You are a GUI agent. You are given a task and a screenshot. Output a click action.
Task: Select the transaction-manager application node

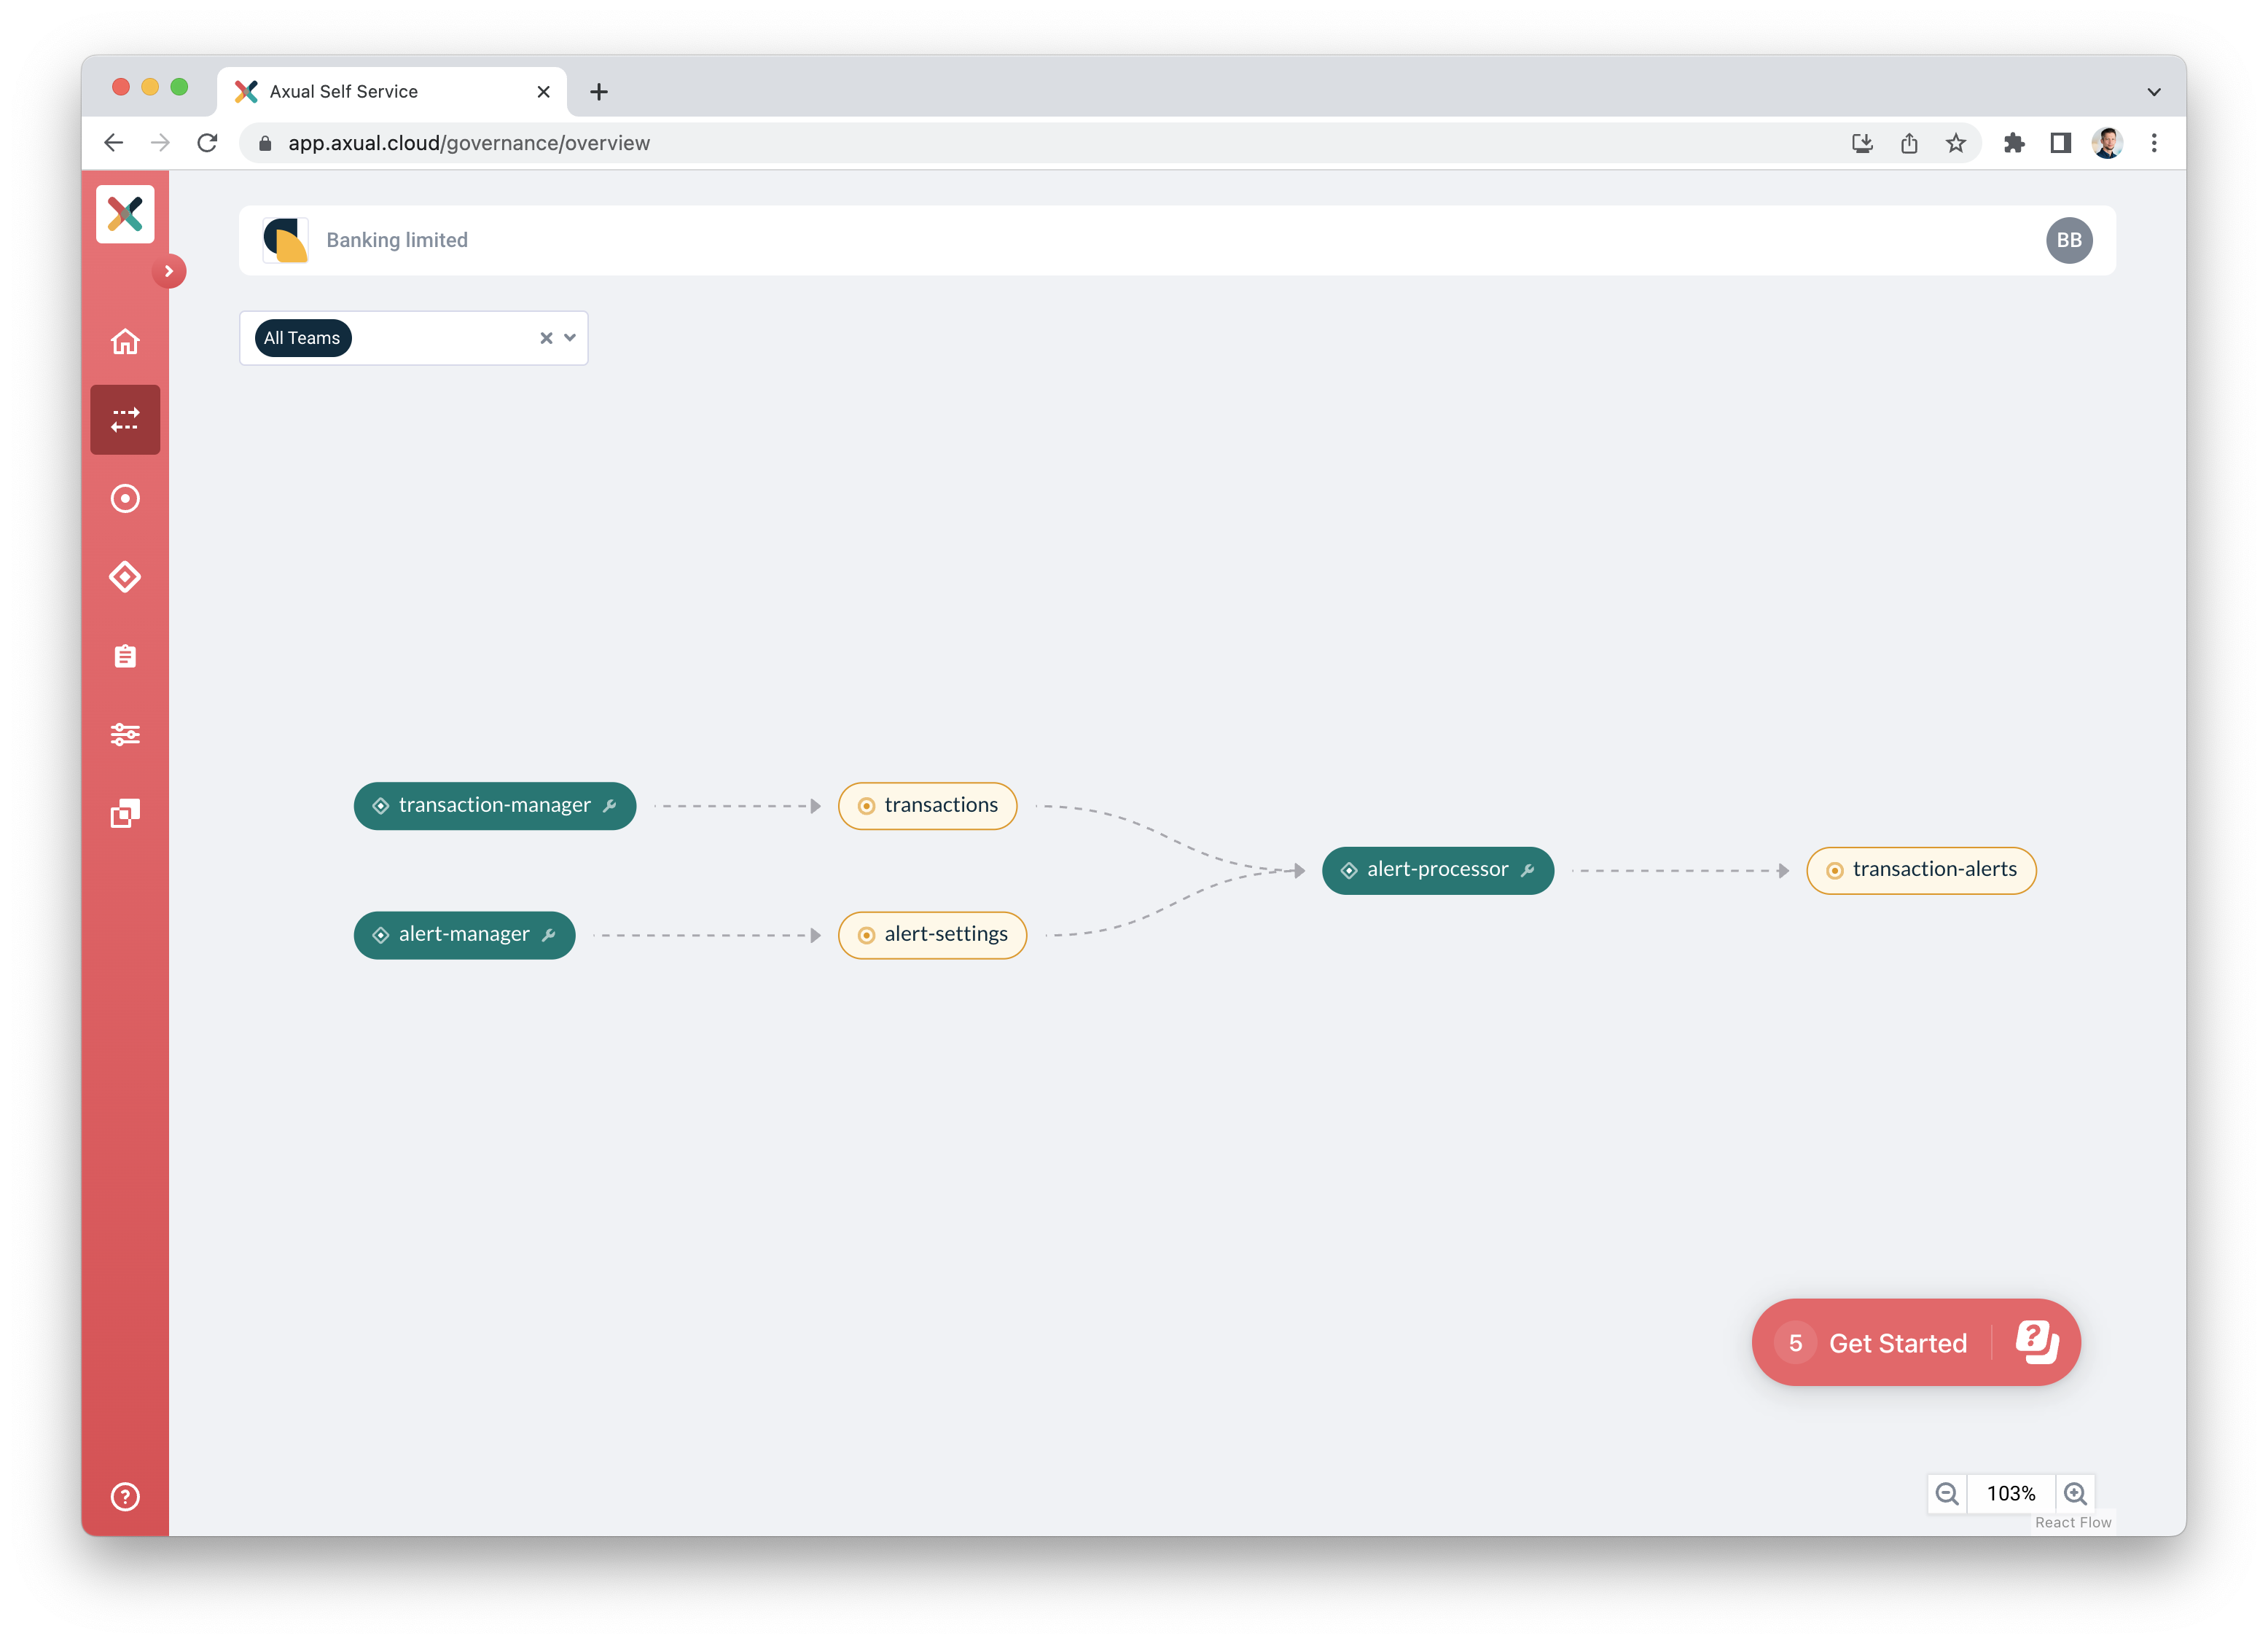click(x=495, y=806)
